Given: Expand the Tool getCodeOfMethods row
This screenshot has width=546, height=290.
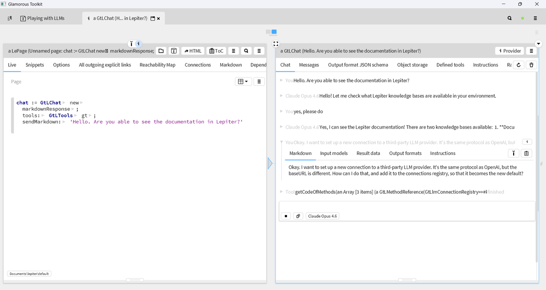Looking at the screenshot, I should pyautogui.click(x=282, y=192).
